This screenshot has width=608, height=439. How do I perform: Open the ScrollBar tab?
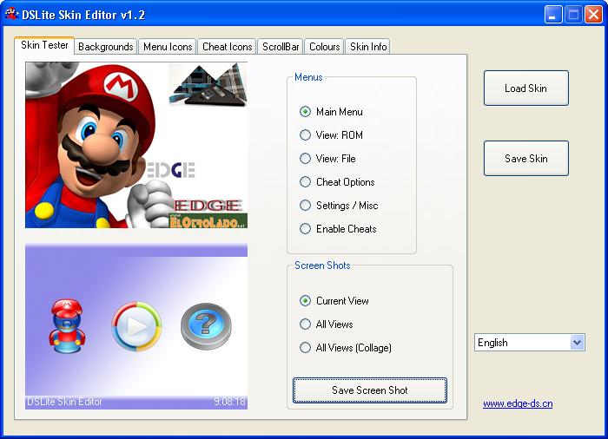click(x=281, y=47)
